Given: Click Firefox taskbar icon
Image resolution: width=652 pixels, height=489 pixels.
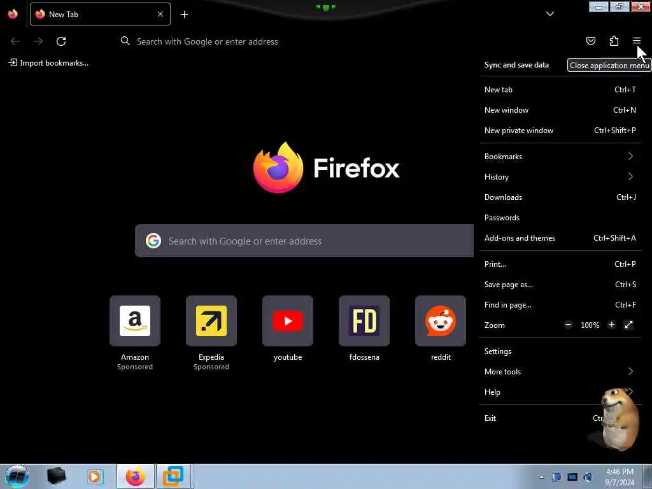Looking at the screenshot, I should pos(135,476).
